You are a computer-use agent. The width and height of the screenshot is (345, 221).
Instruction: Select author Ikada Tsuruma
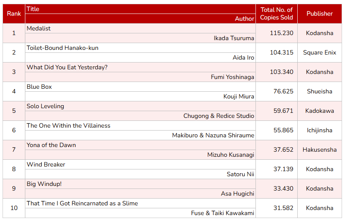(x=234, y=38)
